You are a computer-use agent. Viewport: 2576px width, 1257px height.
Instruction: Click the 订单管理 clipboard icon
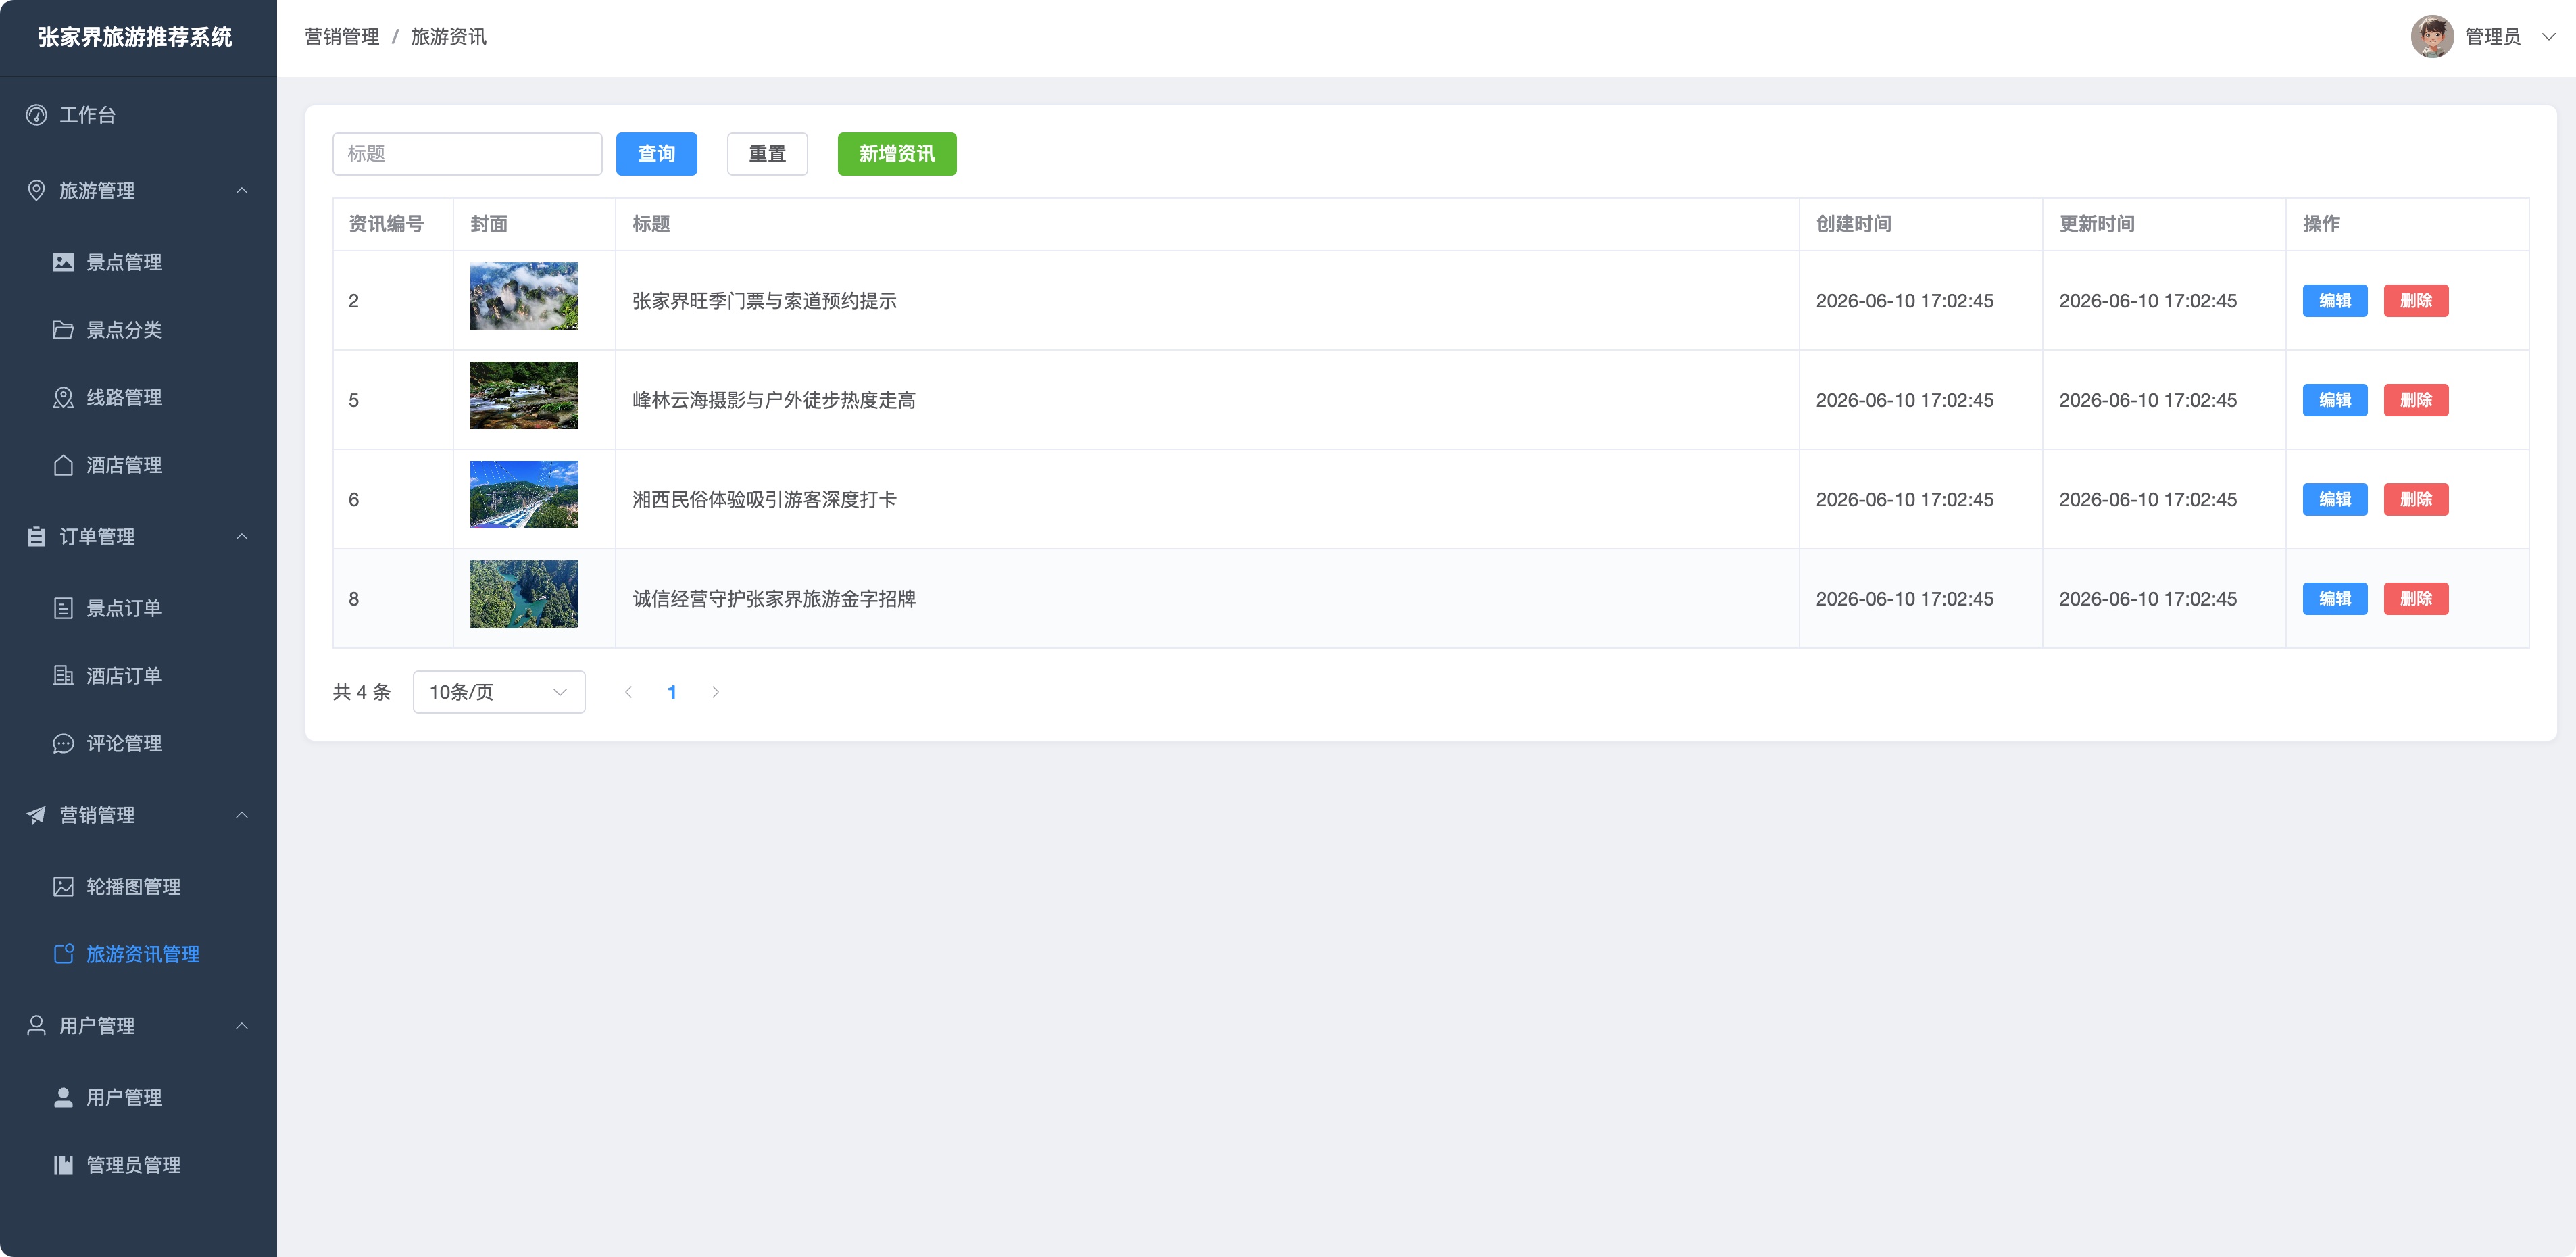[37, 536]
